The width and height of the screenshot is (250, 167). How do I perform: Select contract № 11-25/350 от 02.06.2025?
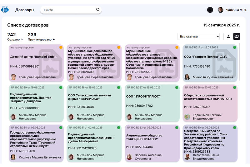(202, 128)
